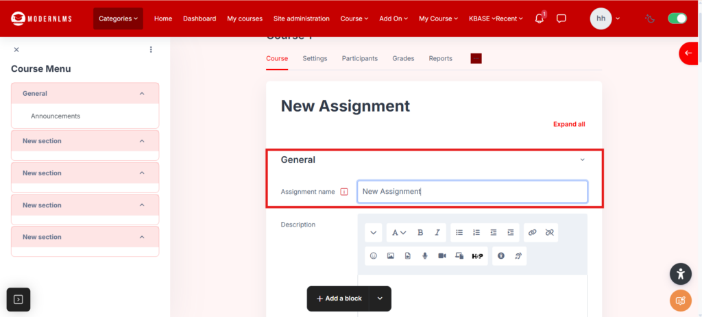This screenshot has height=317, width=702.
Task: Insert an emoji in the description
Action: 374,256
